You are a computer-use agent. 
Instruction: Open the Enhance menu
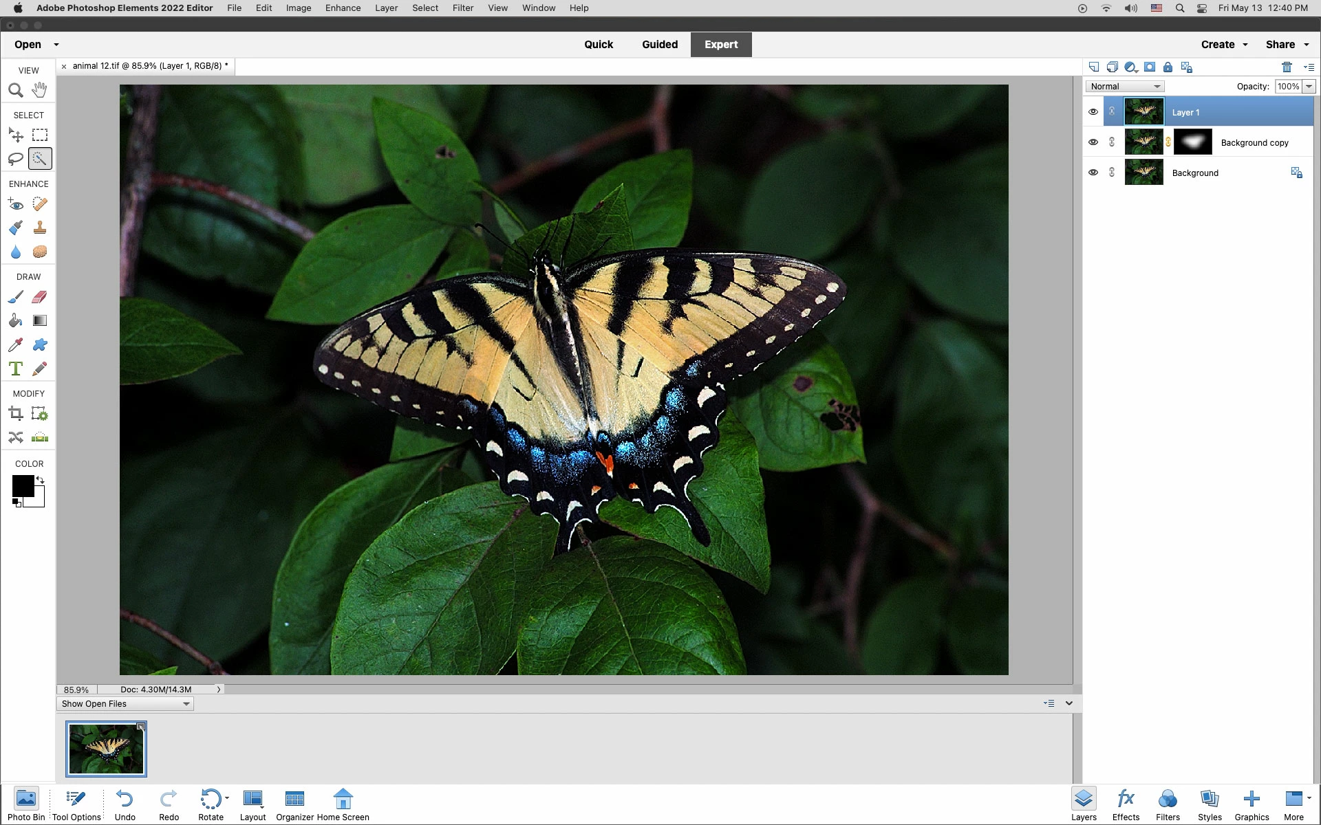coord(343,8)
